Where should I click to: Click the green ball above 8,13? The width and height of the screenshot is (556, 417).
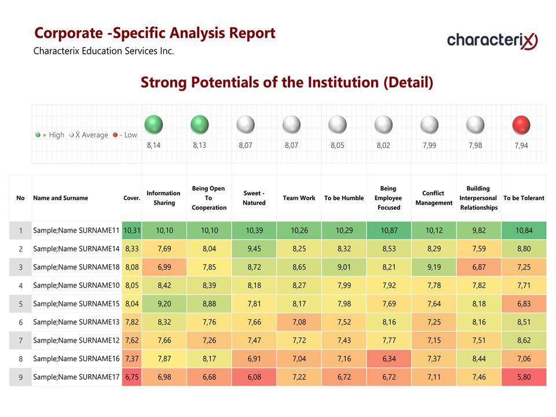199,125
